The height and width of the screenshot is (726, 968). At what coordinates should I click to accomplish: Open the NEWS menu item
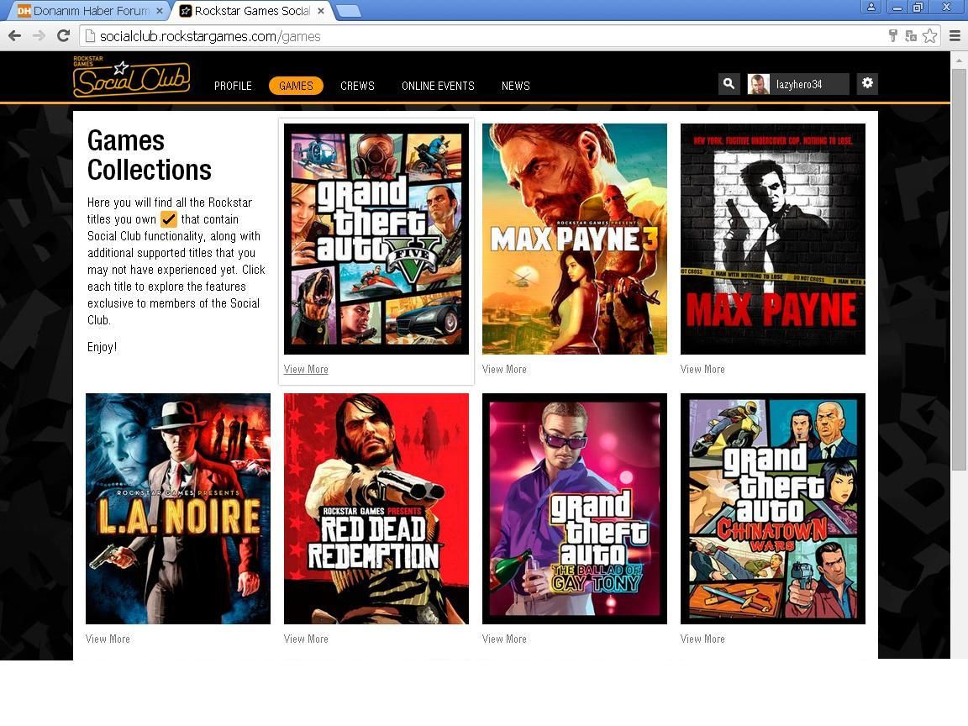pyautogui.click(x=515, y=86)
